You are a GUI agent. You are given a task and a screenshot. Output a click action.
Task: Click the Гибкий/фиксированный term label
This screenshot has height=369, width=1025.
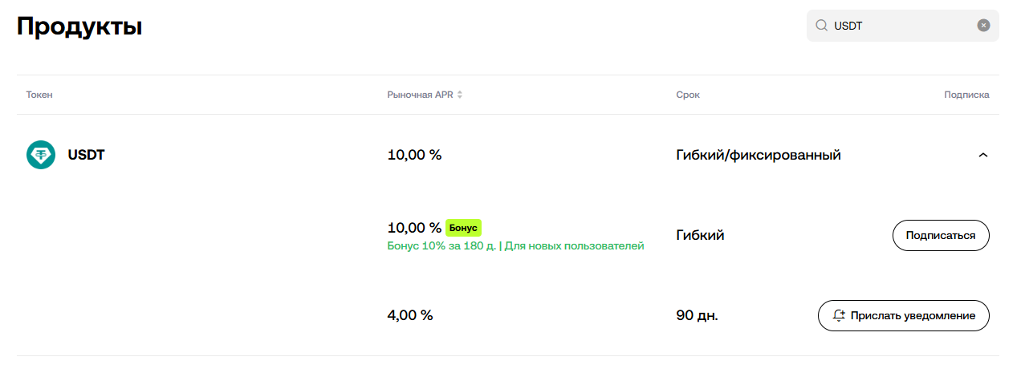point(759,155)
